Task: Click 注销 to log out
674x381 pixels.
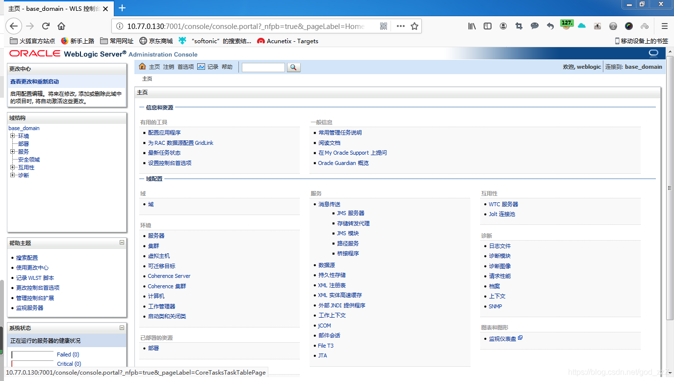Action: coord(169,67)
